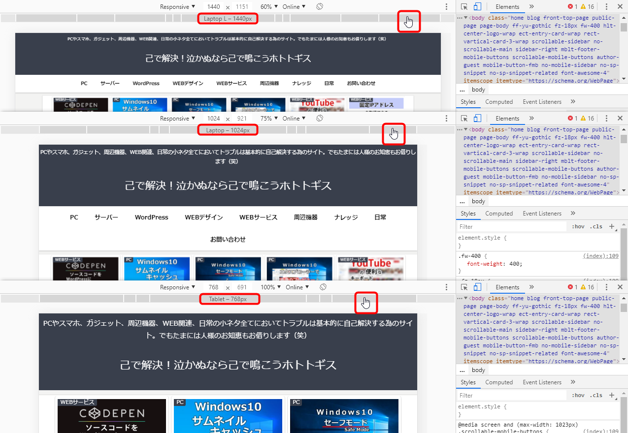
Task: Toggle device toolbar in the top DevTools panel
Action: [x=477, y=7]
